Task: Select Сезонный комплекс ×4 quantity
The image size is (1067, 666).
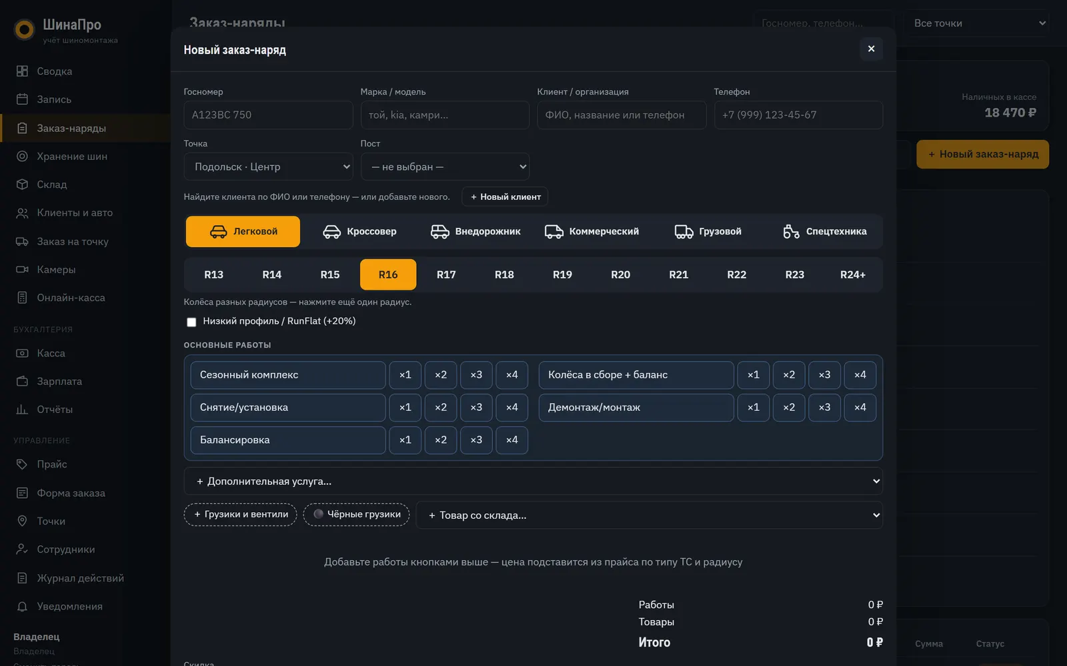Action: coord(511,375)
